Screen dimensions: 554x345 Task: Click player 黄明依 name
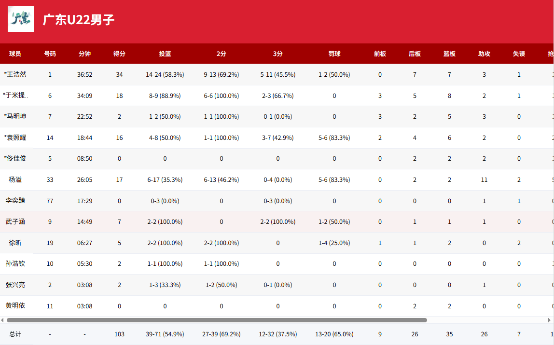(15, 306)
